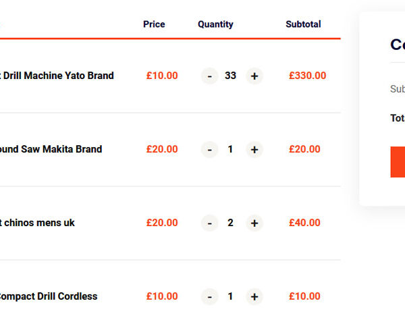Click the Subtotal column header
Screen dimensions: 405x324
(303, 24)
